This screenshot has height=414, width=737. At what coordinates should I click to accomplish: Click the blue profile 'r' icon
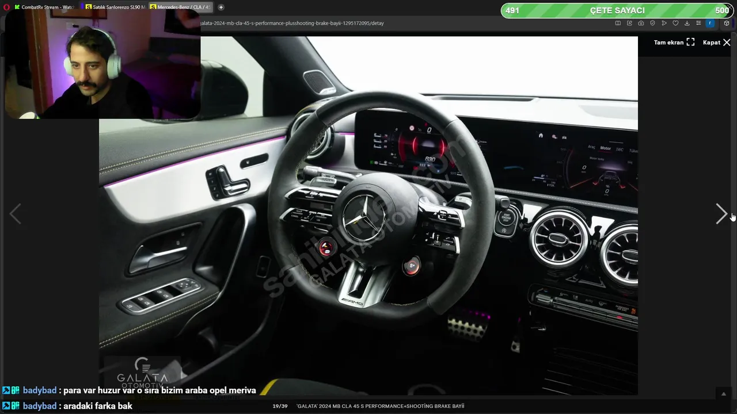coord(710,23)
